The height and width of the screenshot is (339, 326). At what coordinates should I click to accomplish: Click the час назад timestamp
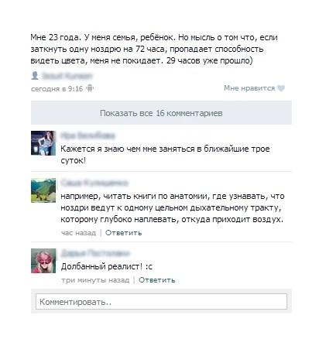click(x=78, y=233)
